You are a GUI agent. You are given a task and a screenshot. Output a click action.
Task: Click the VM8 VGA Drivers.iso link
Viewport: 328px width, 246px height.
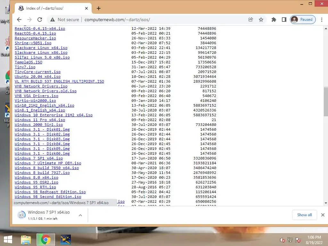coord(37,96)
